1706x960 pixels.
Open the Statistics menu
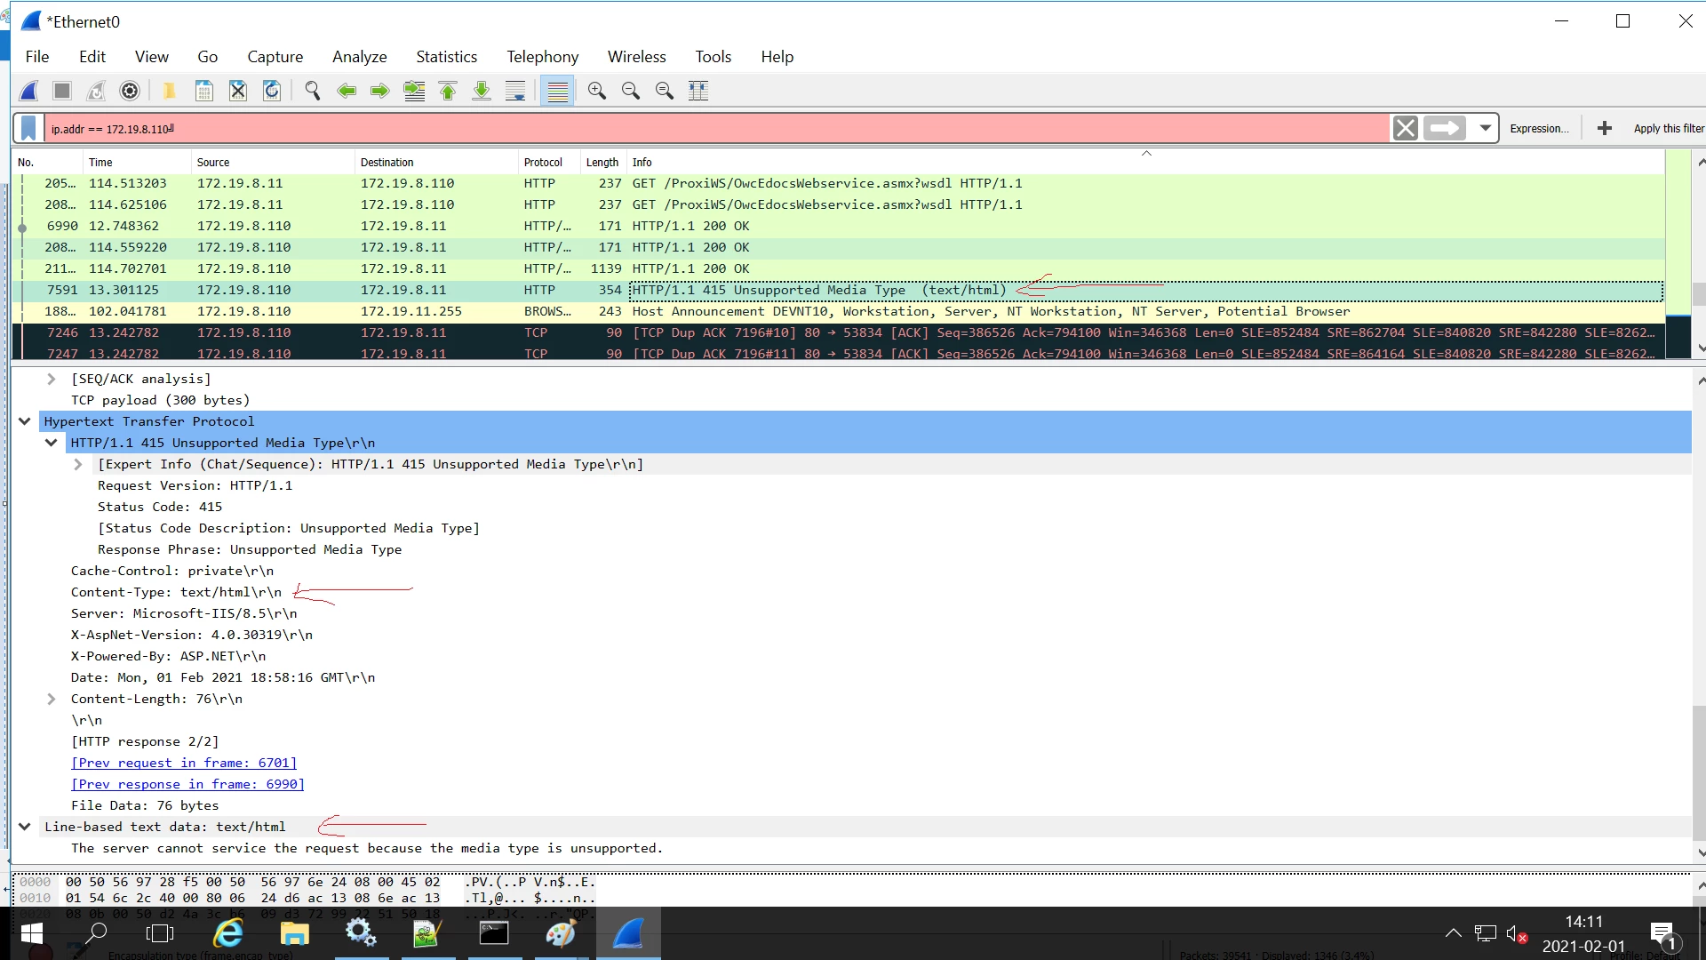point(446,57)
